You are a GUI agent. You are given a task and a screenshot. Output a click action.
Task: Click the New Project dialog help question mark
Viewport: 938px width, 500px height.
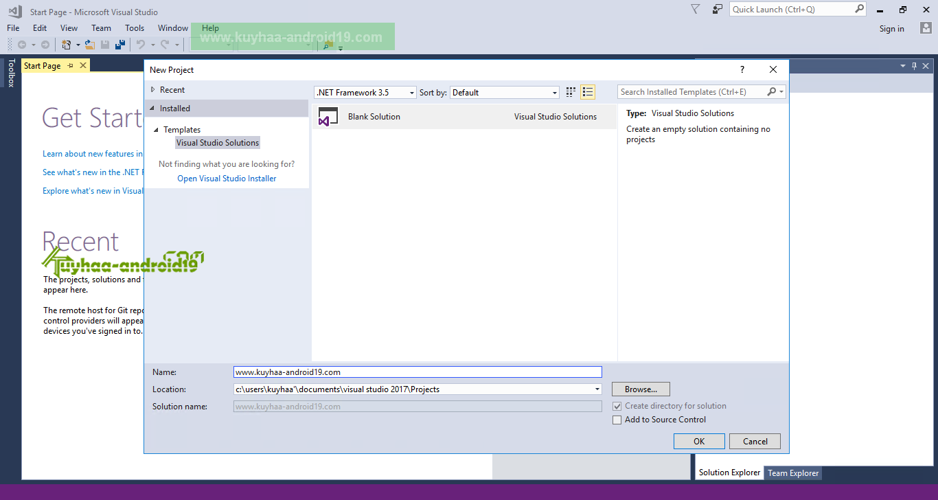tap(742, 69)
